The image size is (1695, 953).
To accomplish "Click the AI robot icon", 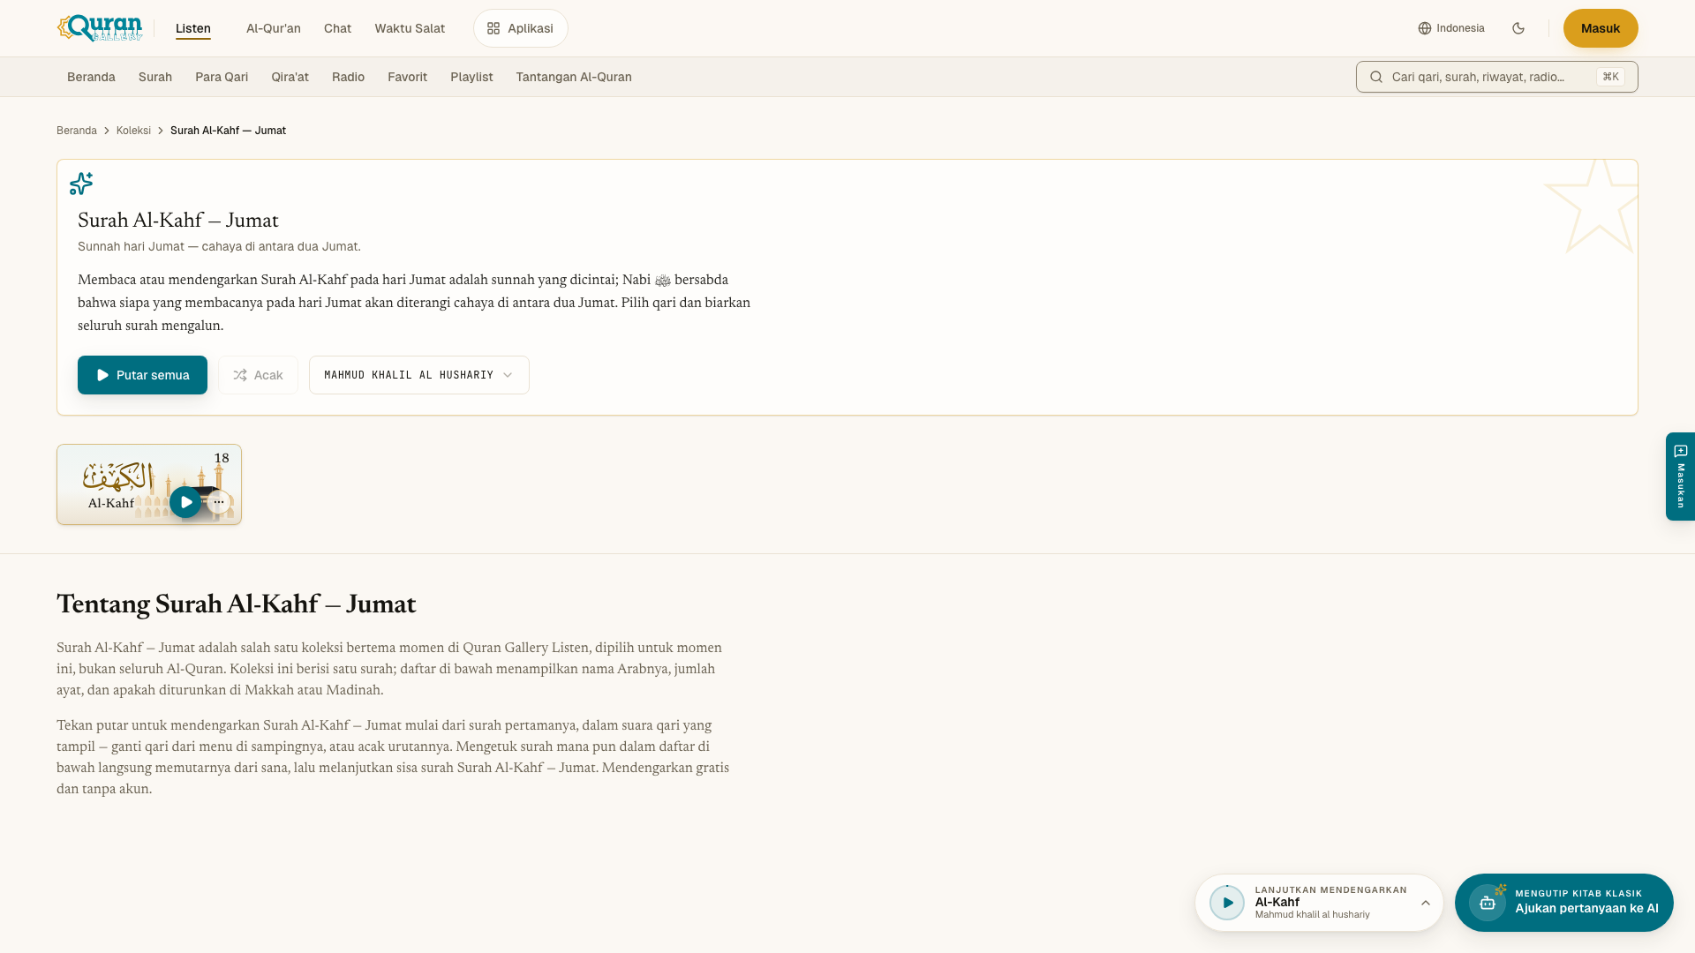I will [1488, 903].
